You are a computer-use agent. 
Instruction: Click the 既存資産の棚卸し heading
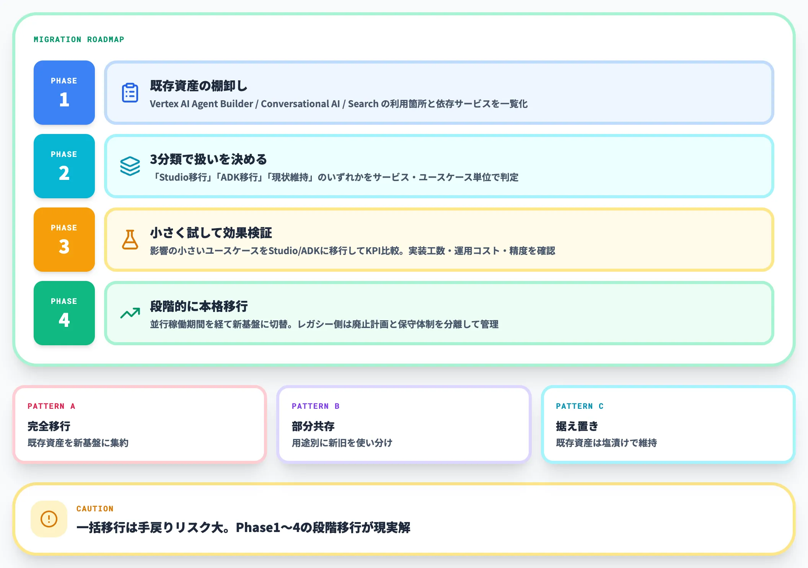tap(199, 87)
